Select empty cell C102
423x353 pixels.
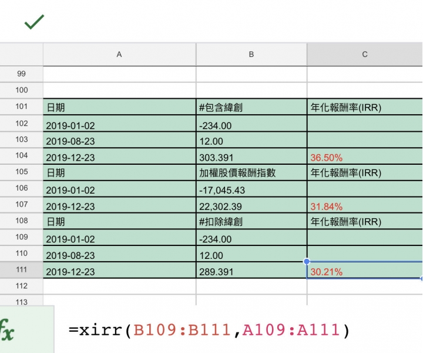click(x=365, y=124)
